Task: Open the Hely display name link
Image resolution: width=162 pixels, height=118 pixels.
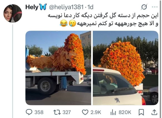Action: point(32,7)
